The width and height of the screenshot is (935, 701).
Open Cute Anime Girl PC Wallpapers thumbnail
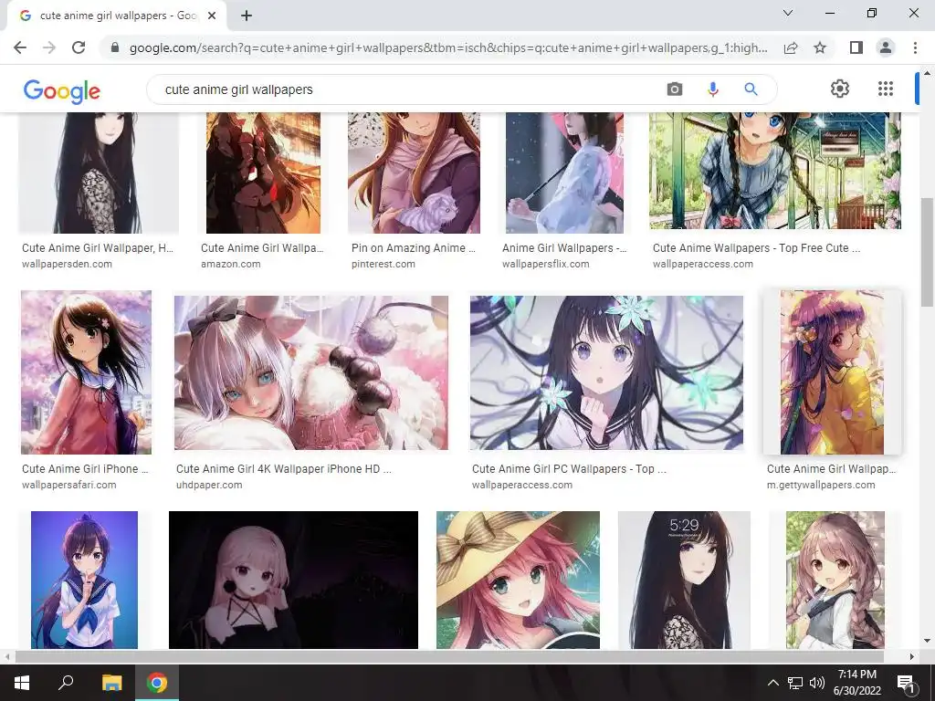click(606, 372)
